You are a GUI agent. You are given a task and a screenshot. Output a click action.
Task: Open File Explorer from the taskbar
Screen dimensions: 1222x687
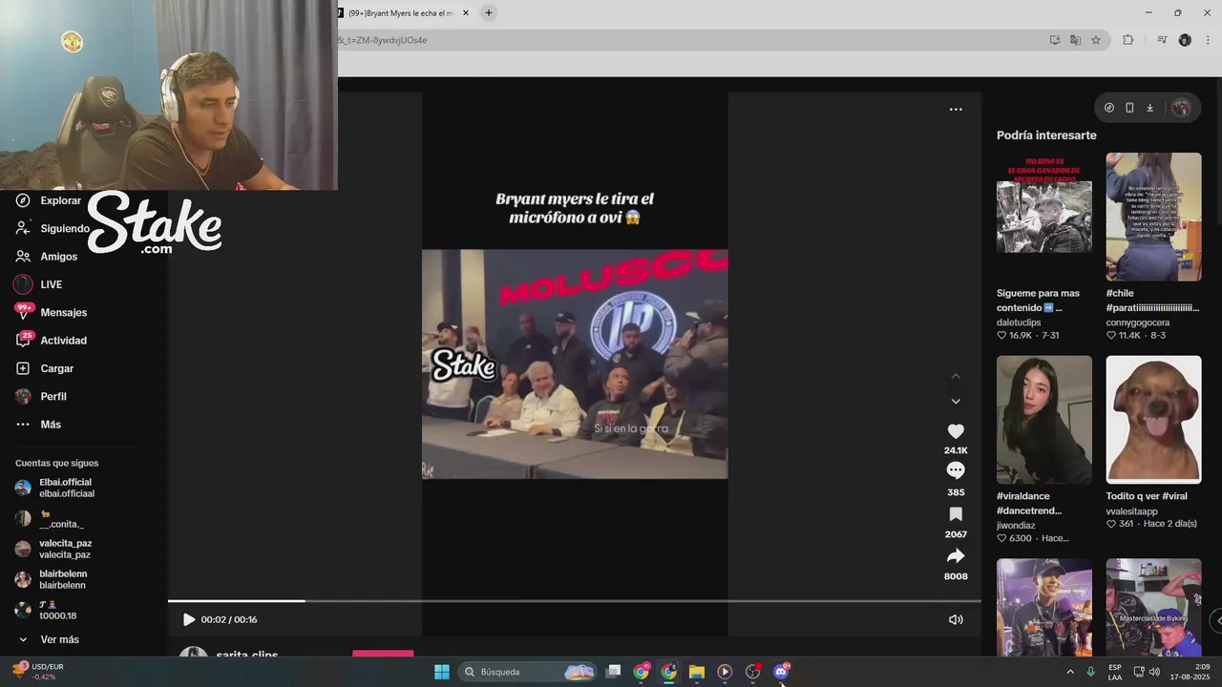[697, 672]
